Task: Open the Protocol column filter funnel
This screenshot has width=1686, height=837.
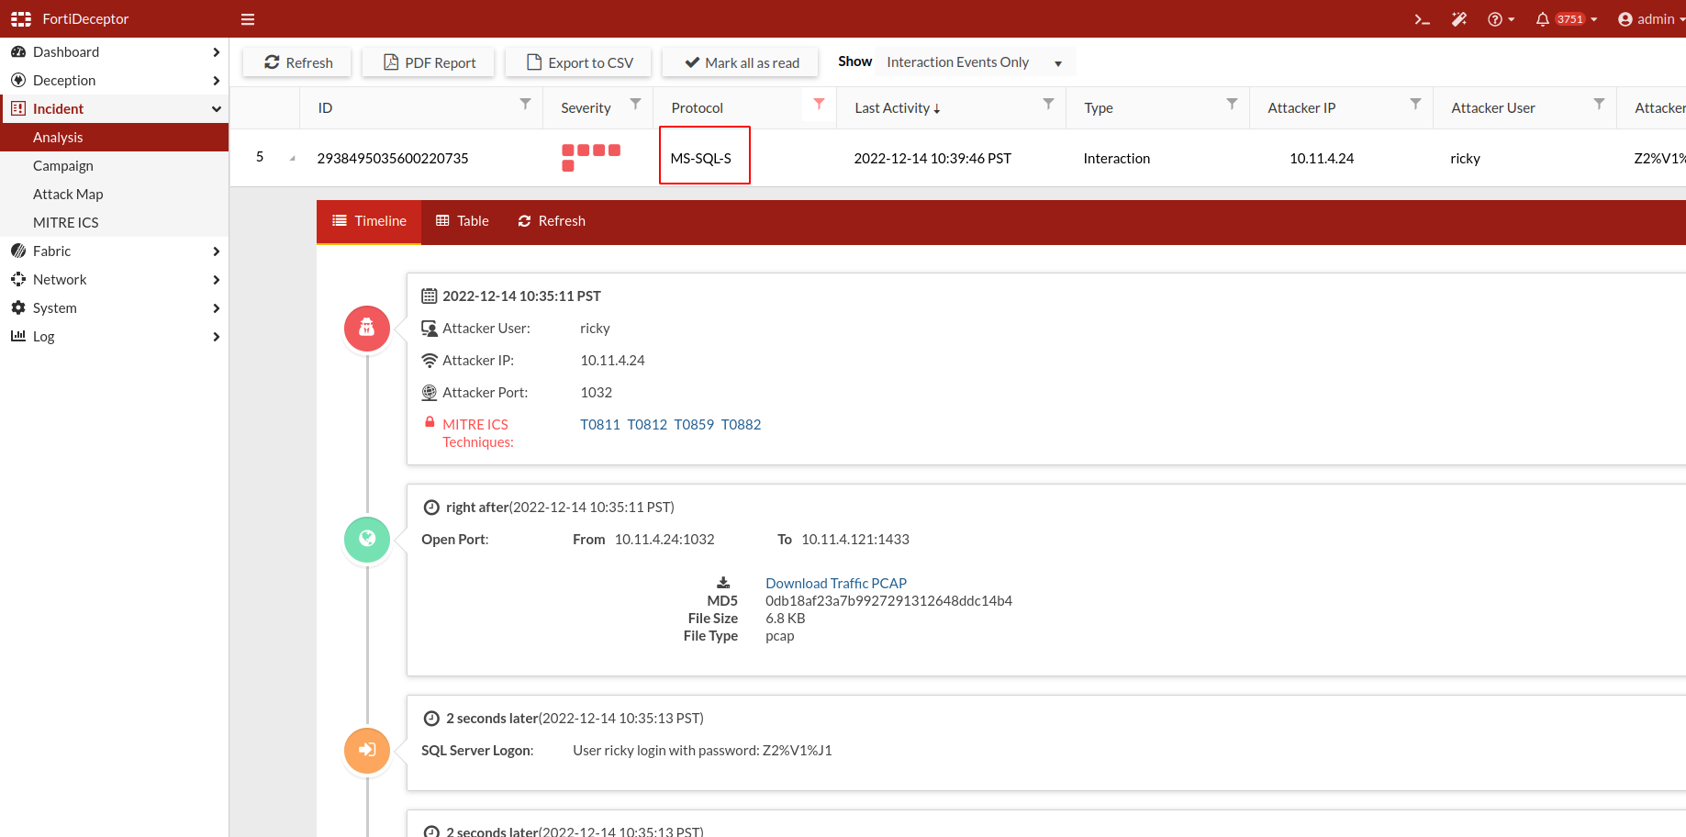Action: point(818,105)
